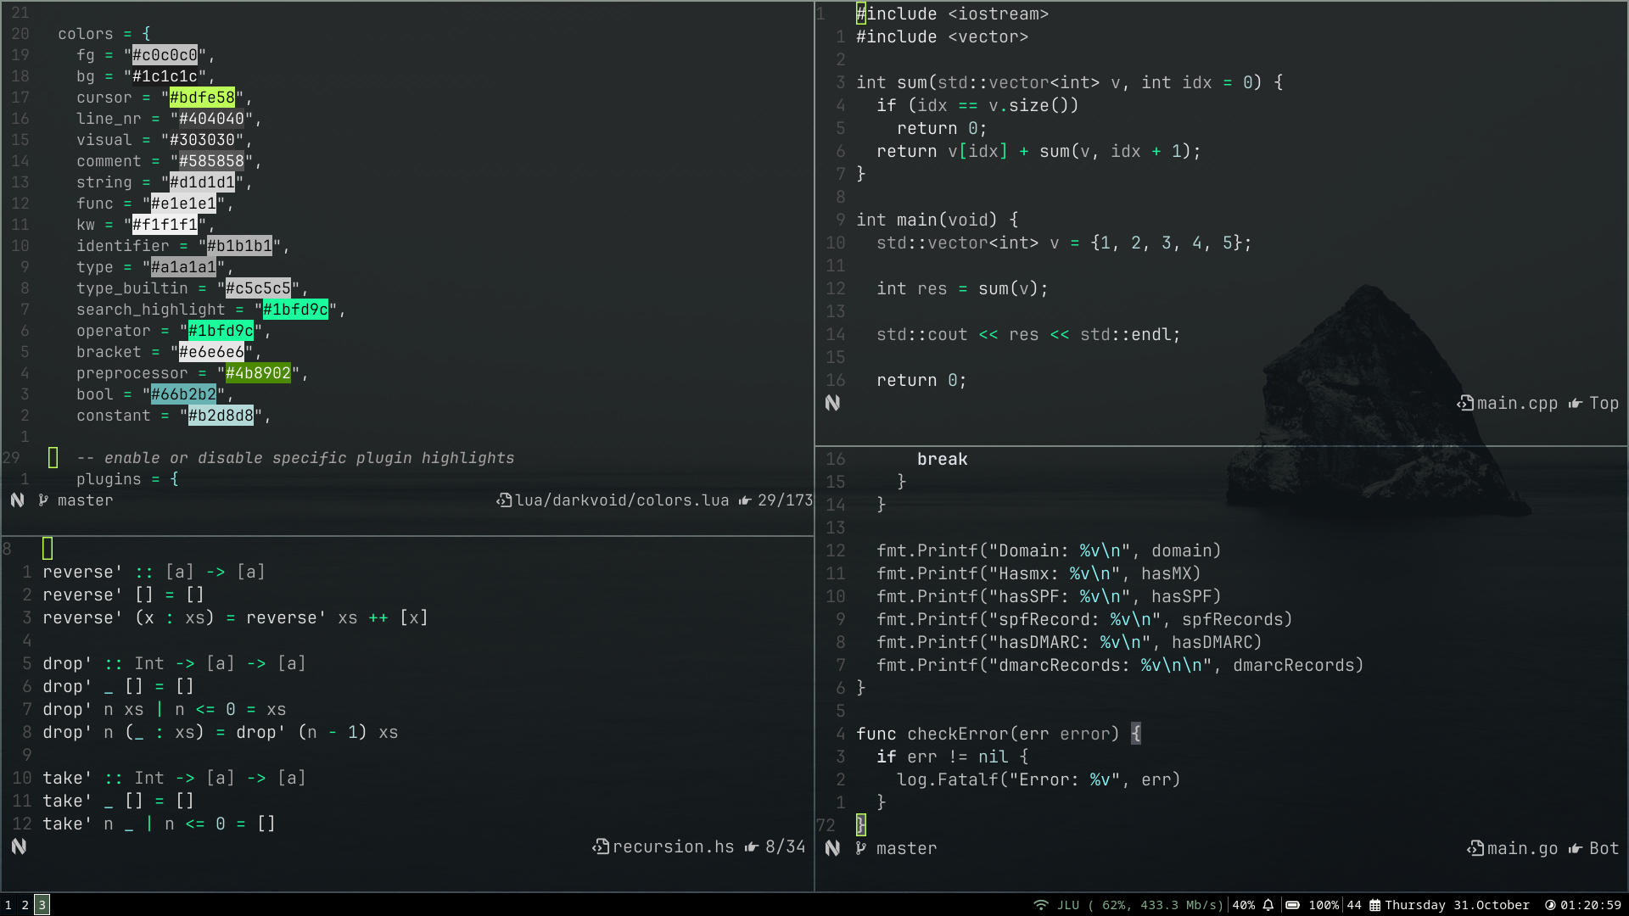Click the file icon next to main.cpp
Viewport: 1629px width, 916px height.
[x=1465, y=404]
